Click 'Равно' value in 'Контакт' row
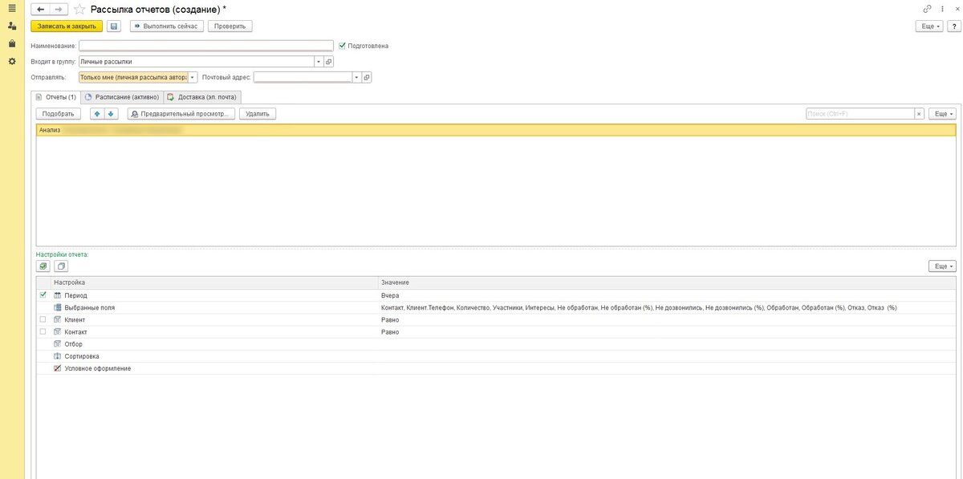The width and height of the screenshot is (963, 479). coord(390,331)
